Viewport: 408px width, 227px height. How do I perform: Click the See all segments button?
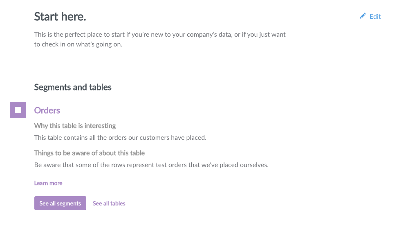pyautogui.click(x=60, y=203)
